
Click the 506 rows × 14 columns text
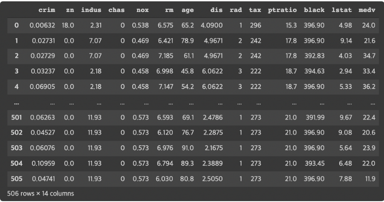[x=40, y=194]
